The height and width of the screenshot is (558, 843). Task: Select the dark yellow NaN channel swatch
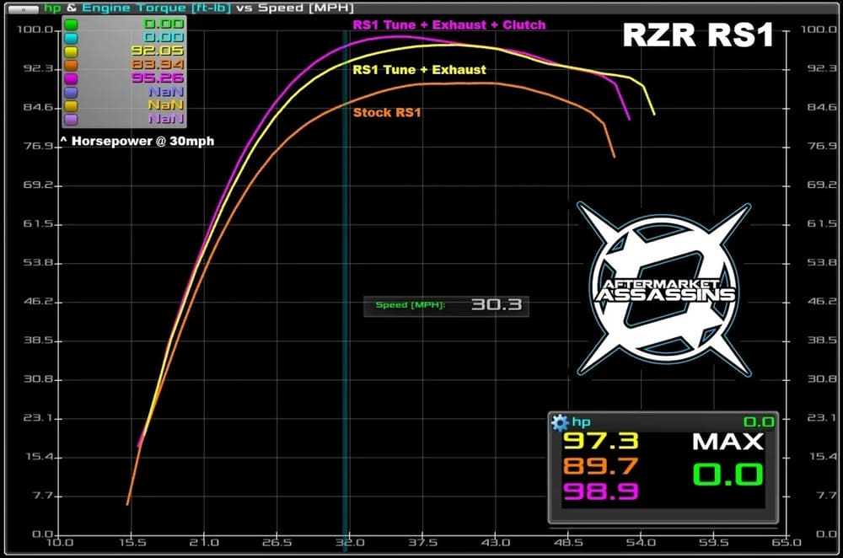tap(71, 105)
